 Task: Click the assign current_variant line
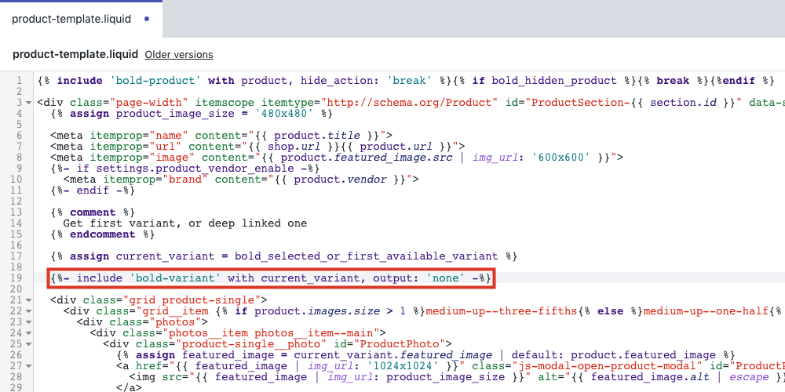tap(283, 256)
